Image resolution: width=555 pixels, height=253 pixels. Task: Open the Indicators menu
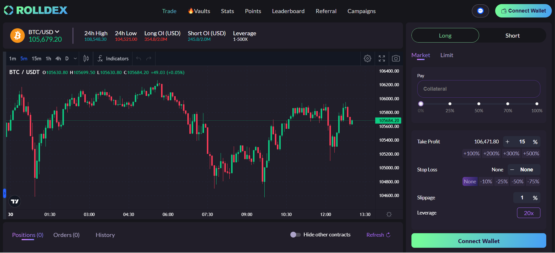[x=113, y=59]
